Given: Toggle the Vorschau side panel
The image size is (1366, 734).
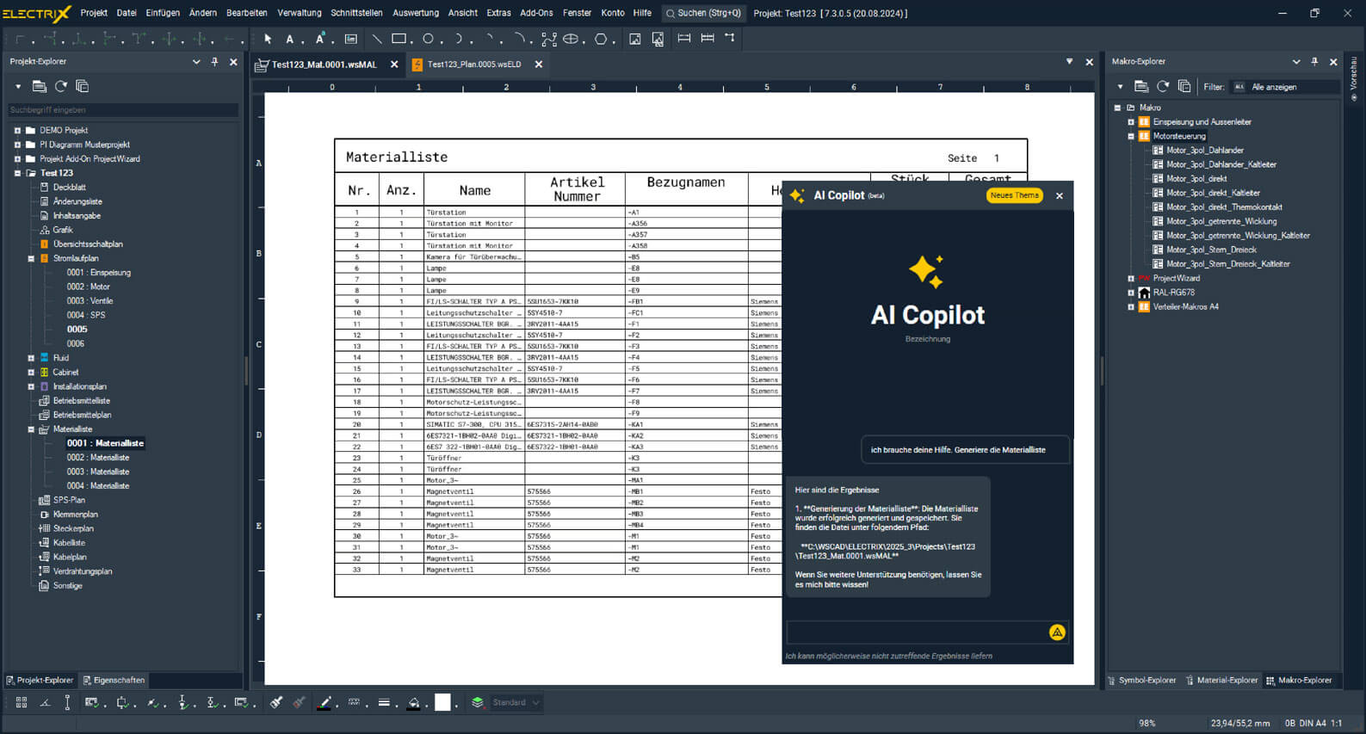Looking at the screenshot, I should tap(1354, 77).
